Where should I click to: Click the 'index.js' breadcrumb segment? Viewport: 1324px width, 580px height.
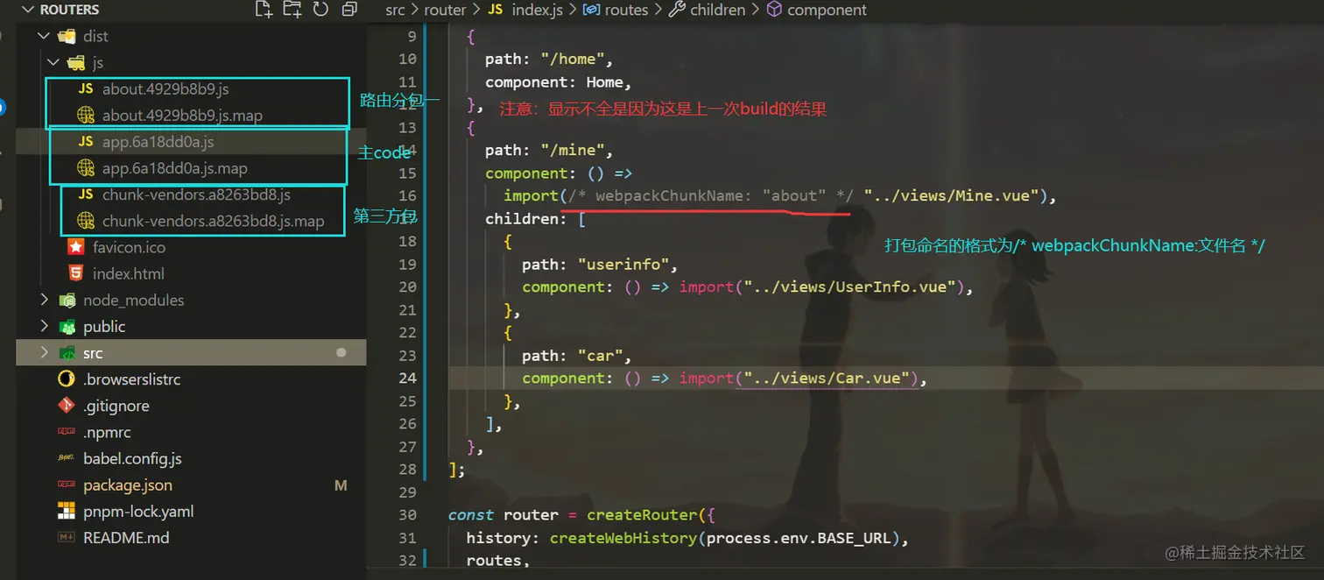(x=538, y=10)
